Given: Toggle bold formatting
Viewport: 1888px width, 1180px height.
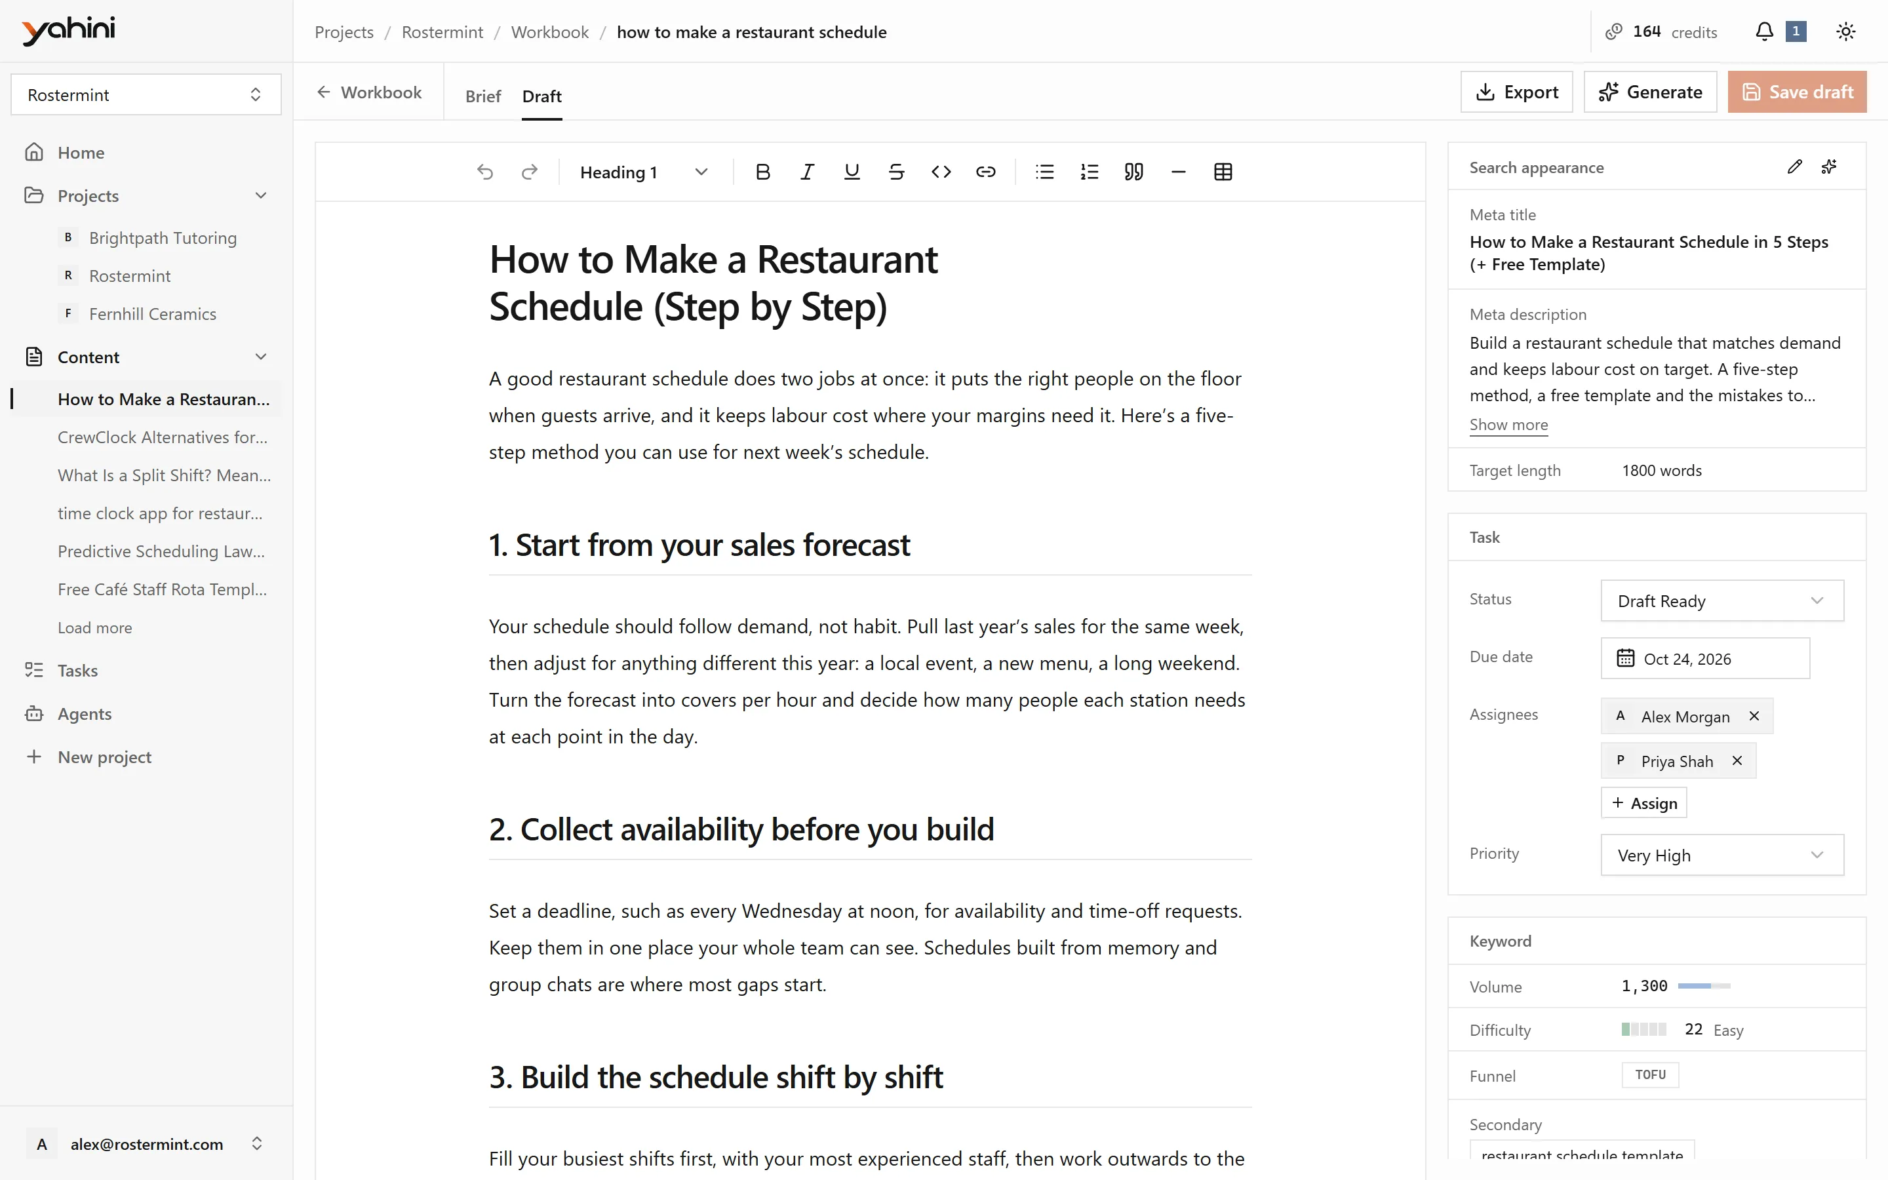Looking at the screenshot, I should [763, 172].
